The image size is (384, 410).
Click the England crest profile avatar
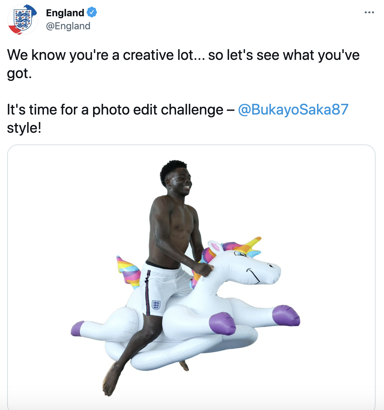tap(22, 20)
